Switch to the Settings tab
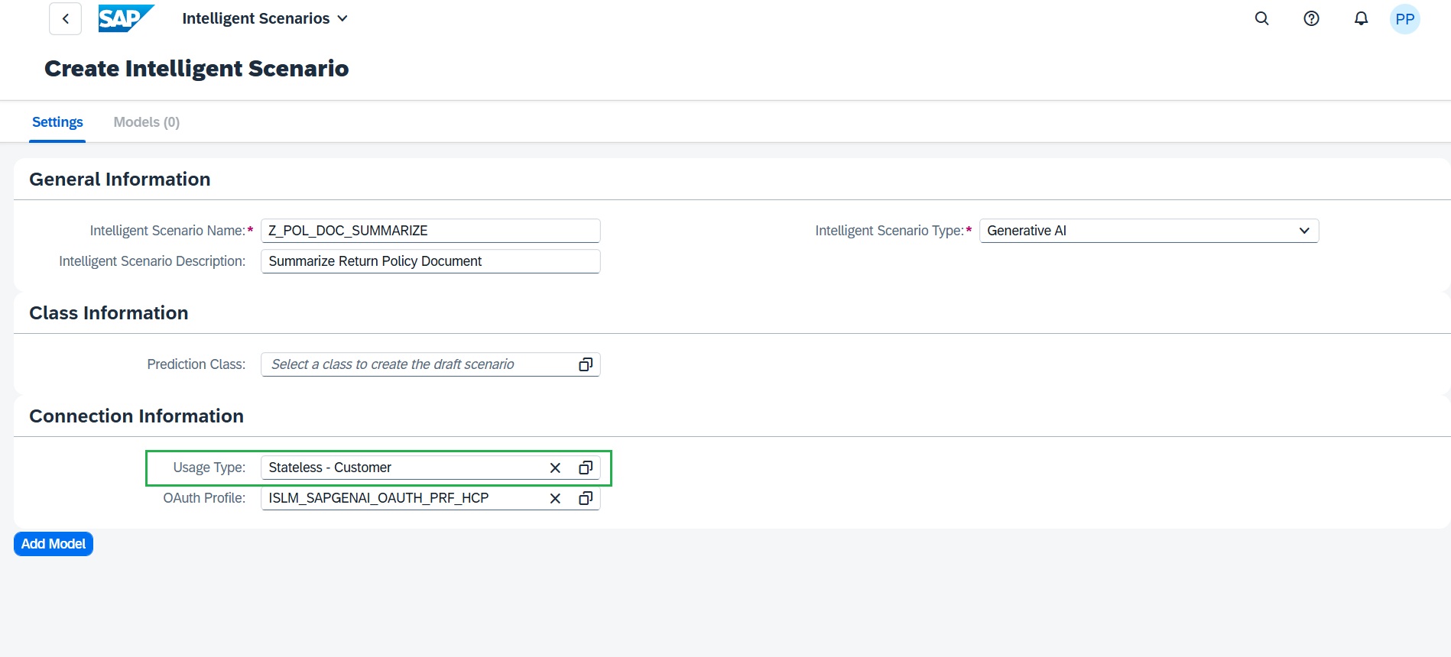The width and height of the screenshot is (1451, 657). [57, 122]
